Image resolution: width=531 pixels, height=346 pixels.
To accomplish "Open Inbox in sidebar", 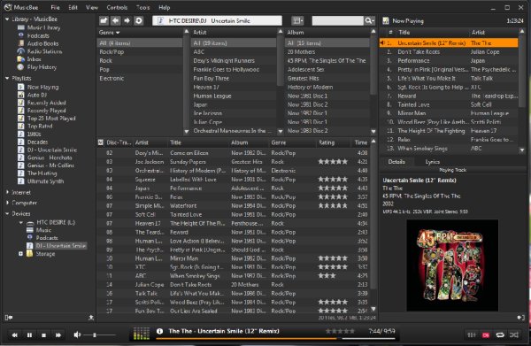I will coord(35,59).
